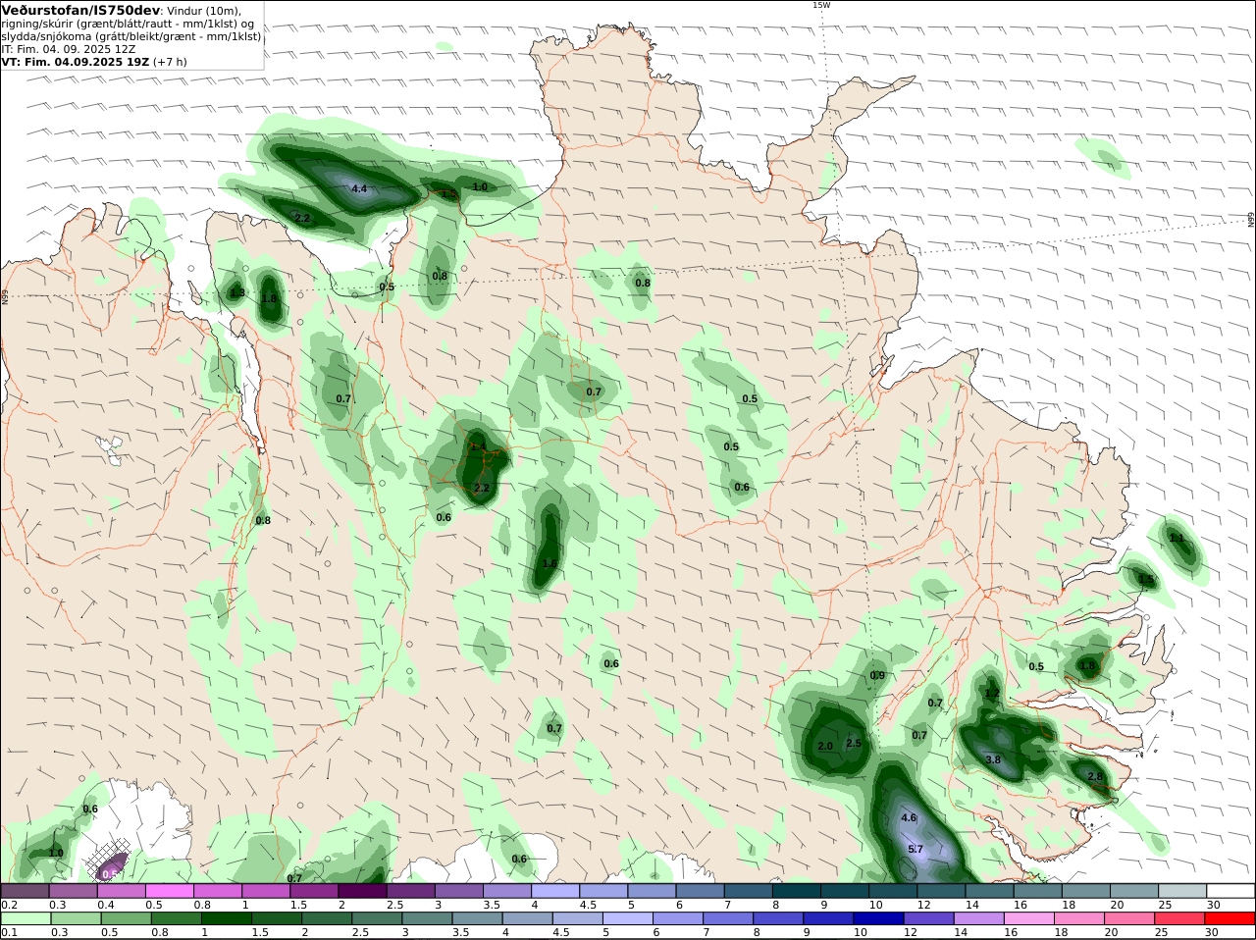1256x940 pixels.
Task: Click the 4.4 precipitation value on the map
Action: pos(359,188)
